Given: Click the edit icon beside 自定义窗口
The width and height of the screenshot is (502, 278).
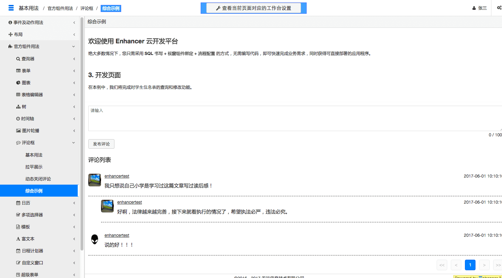Looking at the screenshot, I should (x=18, y=263).
